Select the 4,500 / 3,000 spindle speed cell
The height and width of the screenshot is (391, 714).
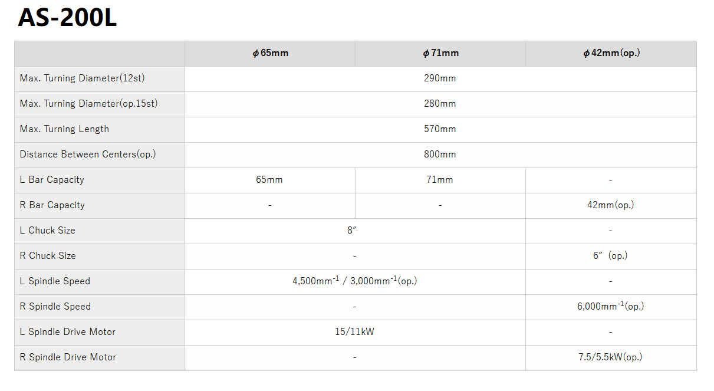[354, 281]
